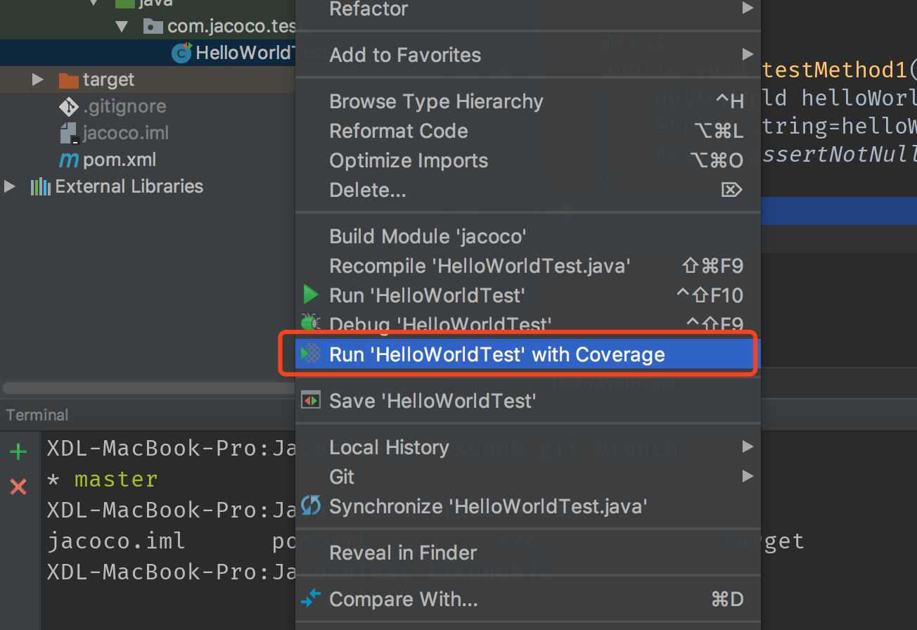Choose Reformat Code
Image resolution: width=917 pixels, height=630 pixels.
click(x=527, y=131)
